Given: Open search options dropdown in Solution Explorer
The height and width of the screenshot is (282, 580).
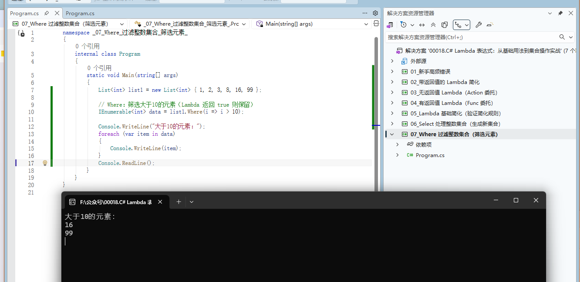Looking at the screenshot, I should tap(570, 37).
